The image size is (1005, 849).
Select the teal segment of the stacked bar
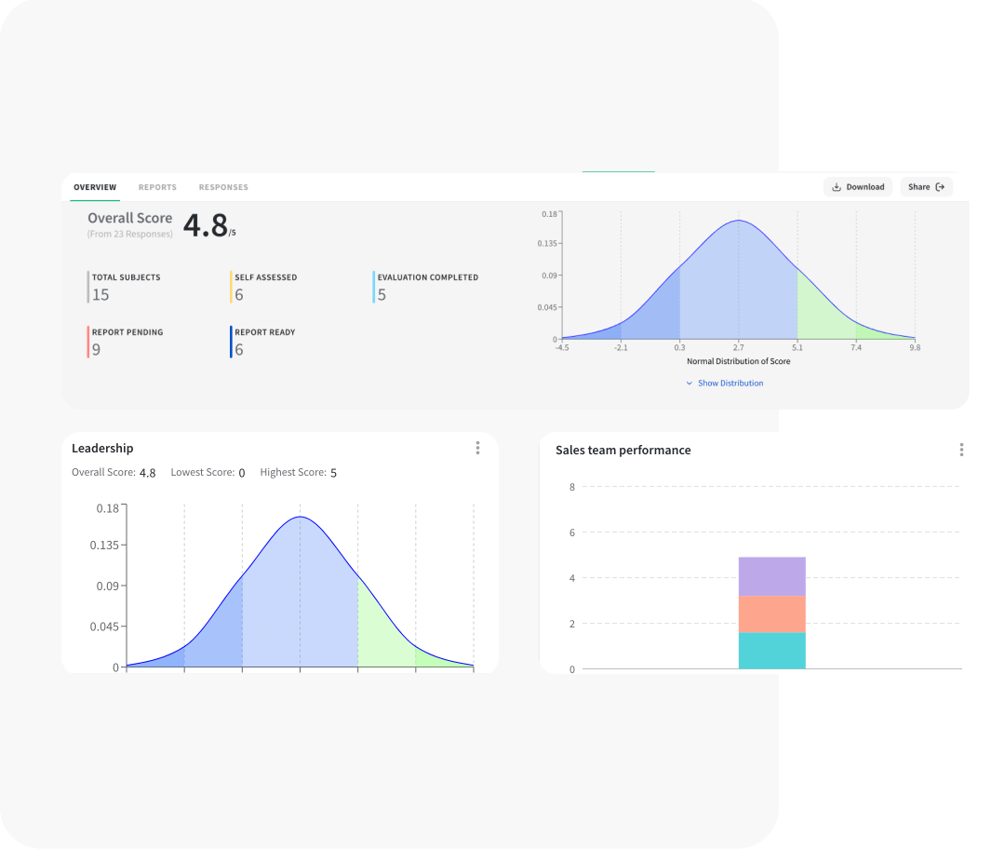(771, 651)
